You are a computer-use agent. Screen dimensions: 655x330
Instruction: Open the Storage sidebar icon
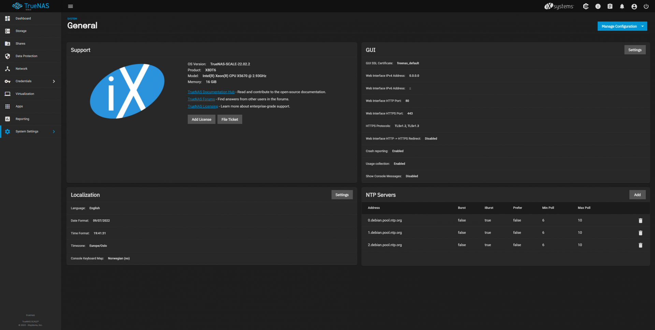pos(8,31)
